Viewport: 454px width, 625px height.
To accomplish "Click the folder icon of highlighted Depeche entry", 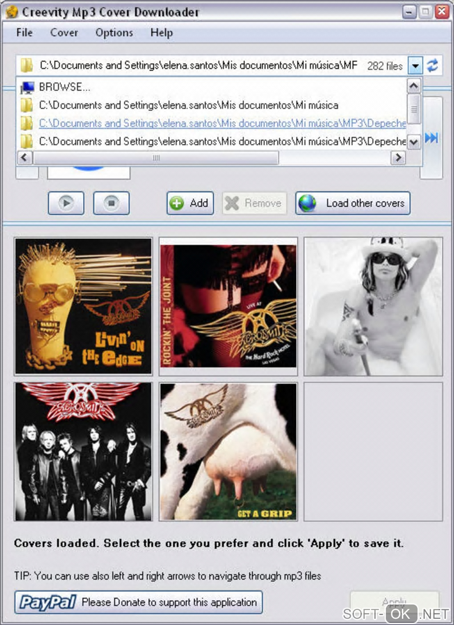I will [27, 123].
